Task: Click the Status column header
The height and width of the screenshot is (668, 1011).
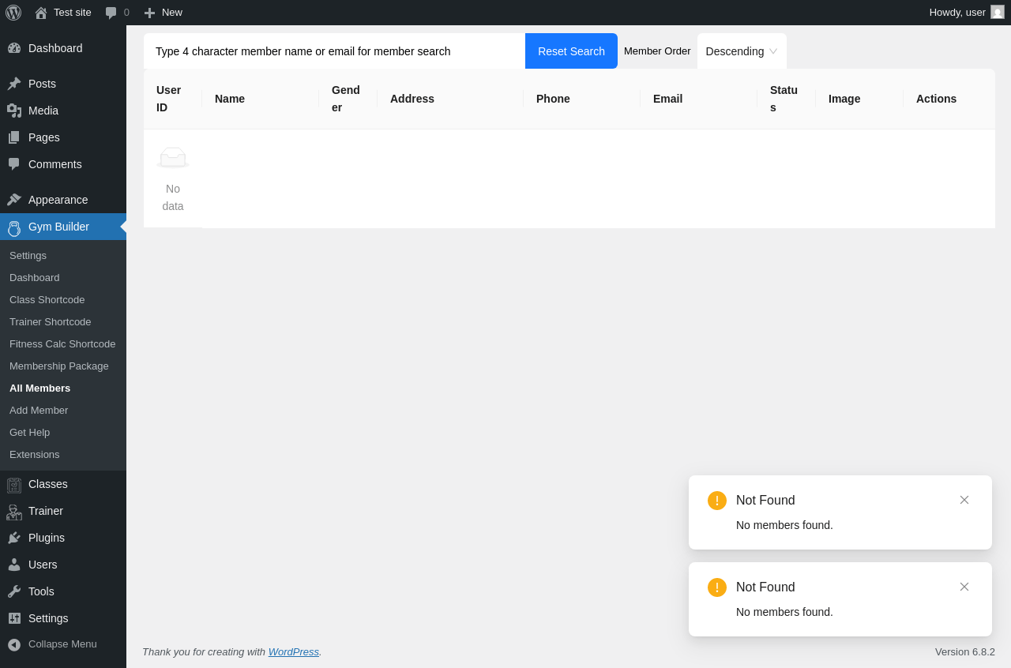Action: (787, 99)
